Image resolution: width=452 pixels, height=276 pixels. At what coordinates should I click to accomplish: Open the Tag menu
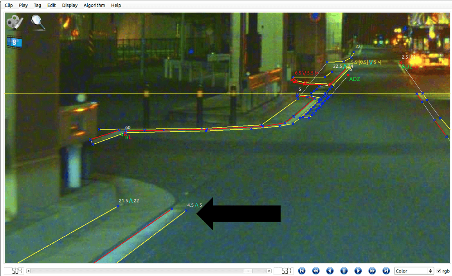(x=37, y=5)
